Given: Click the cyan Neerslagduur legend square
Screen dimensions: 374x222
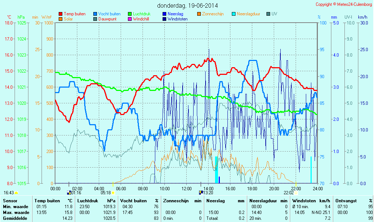Looking at the screenshot, I should [234, 14].
